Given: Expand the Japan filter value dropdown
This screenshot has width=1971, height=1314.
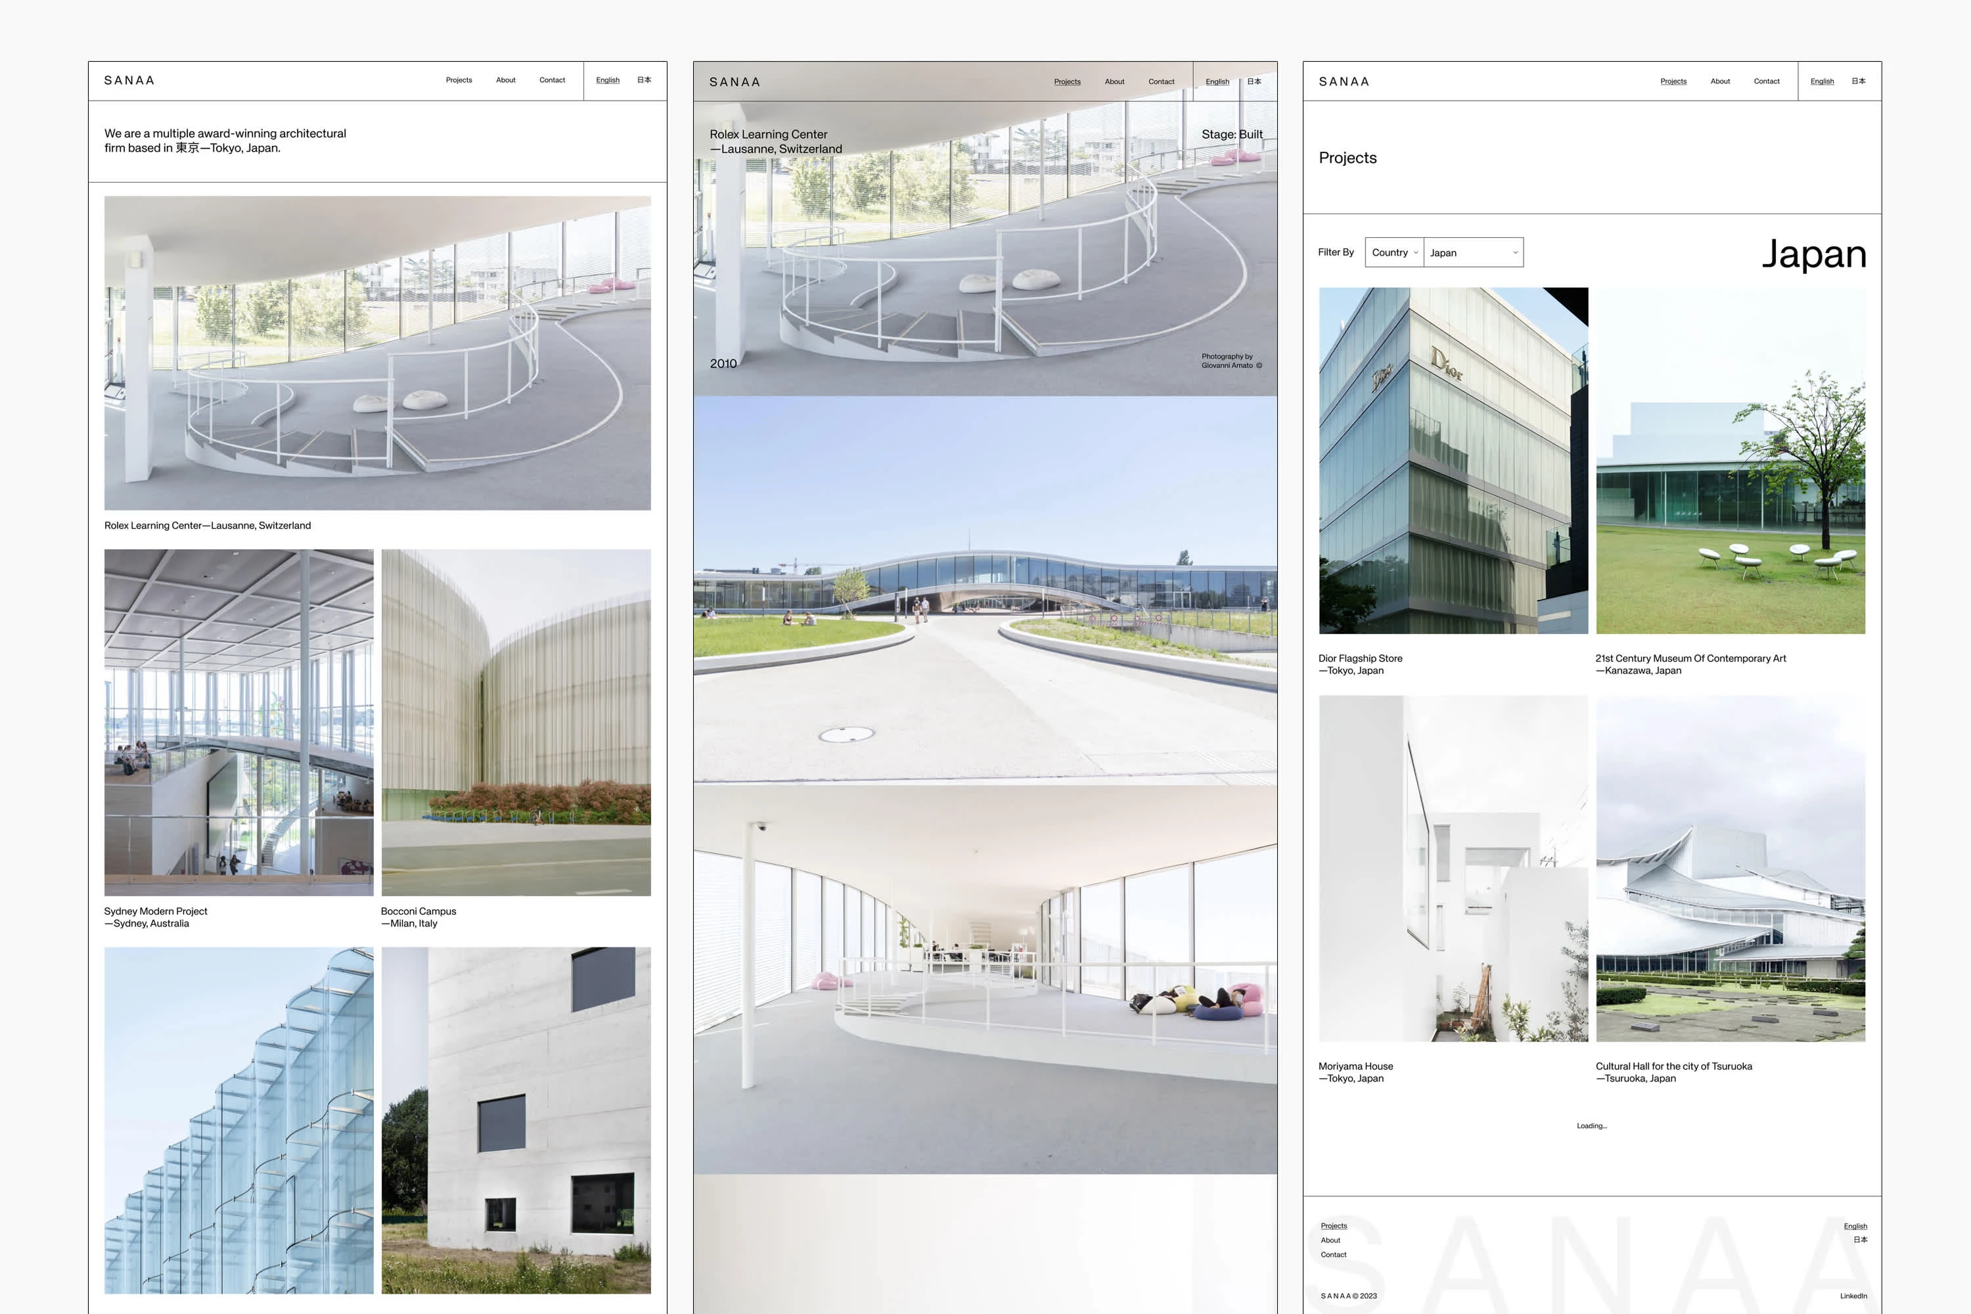Looking at the screenshot, I should tap(1472, 252).
